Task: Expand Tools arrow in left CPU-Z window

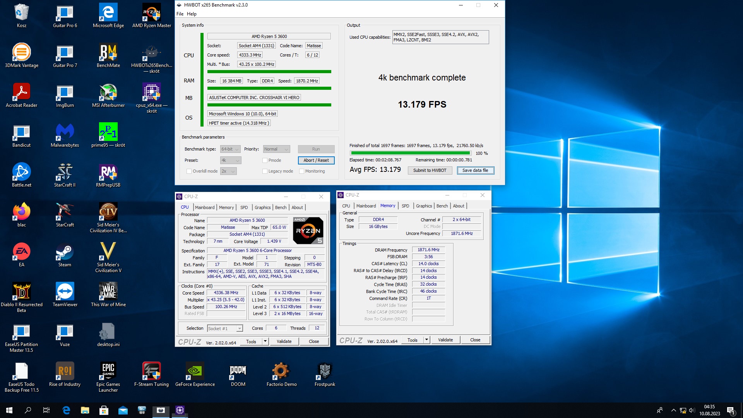Action: (265, 341)
